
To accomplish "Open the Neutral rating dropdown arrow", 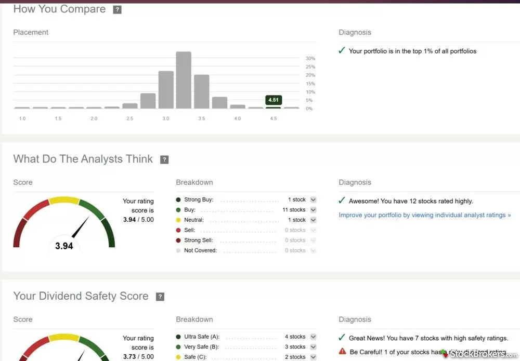I will coord(313,220).
